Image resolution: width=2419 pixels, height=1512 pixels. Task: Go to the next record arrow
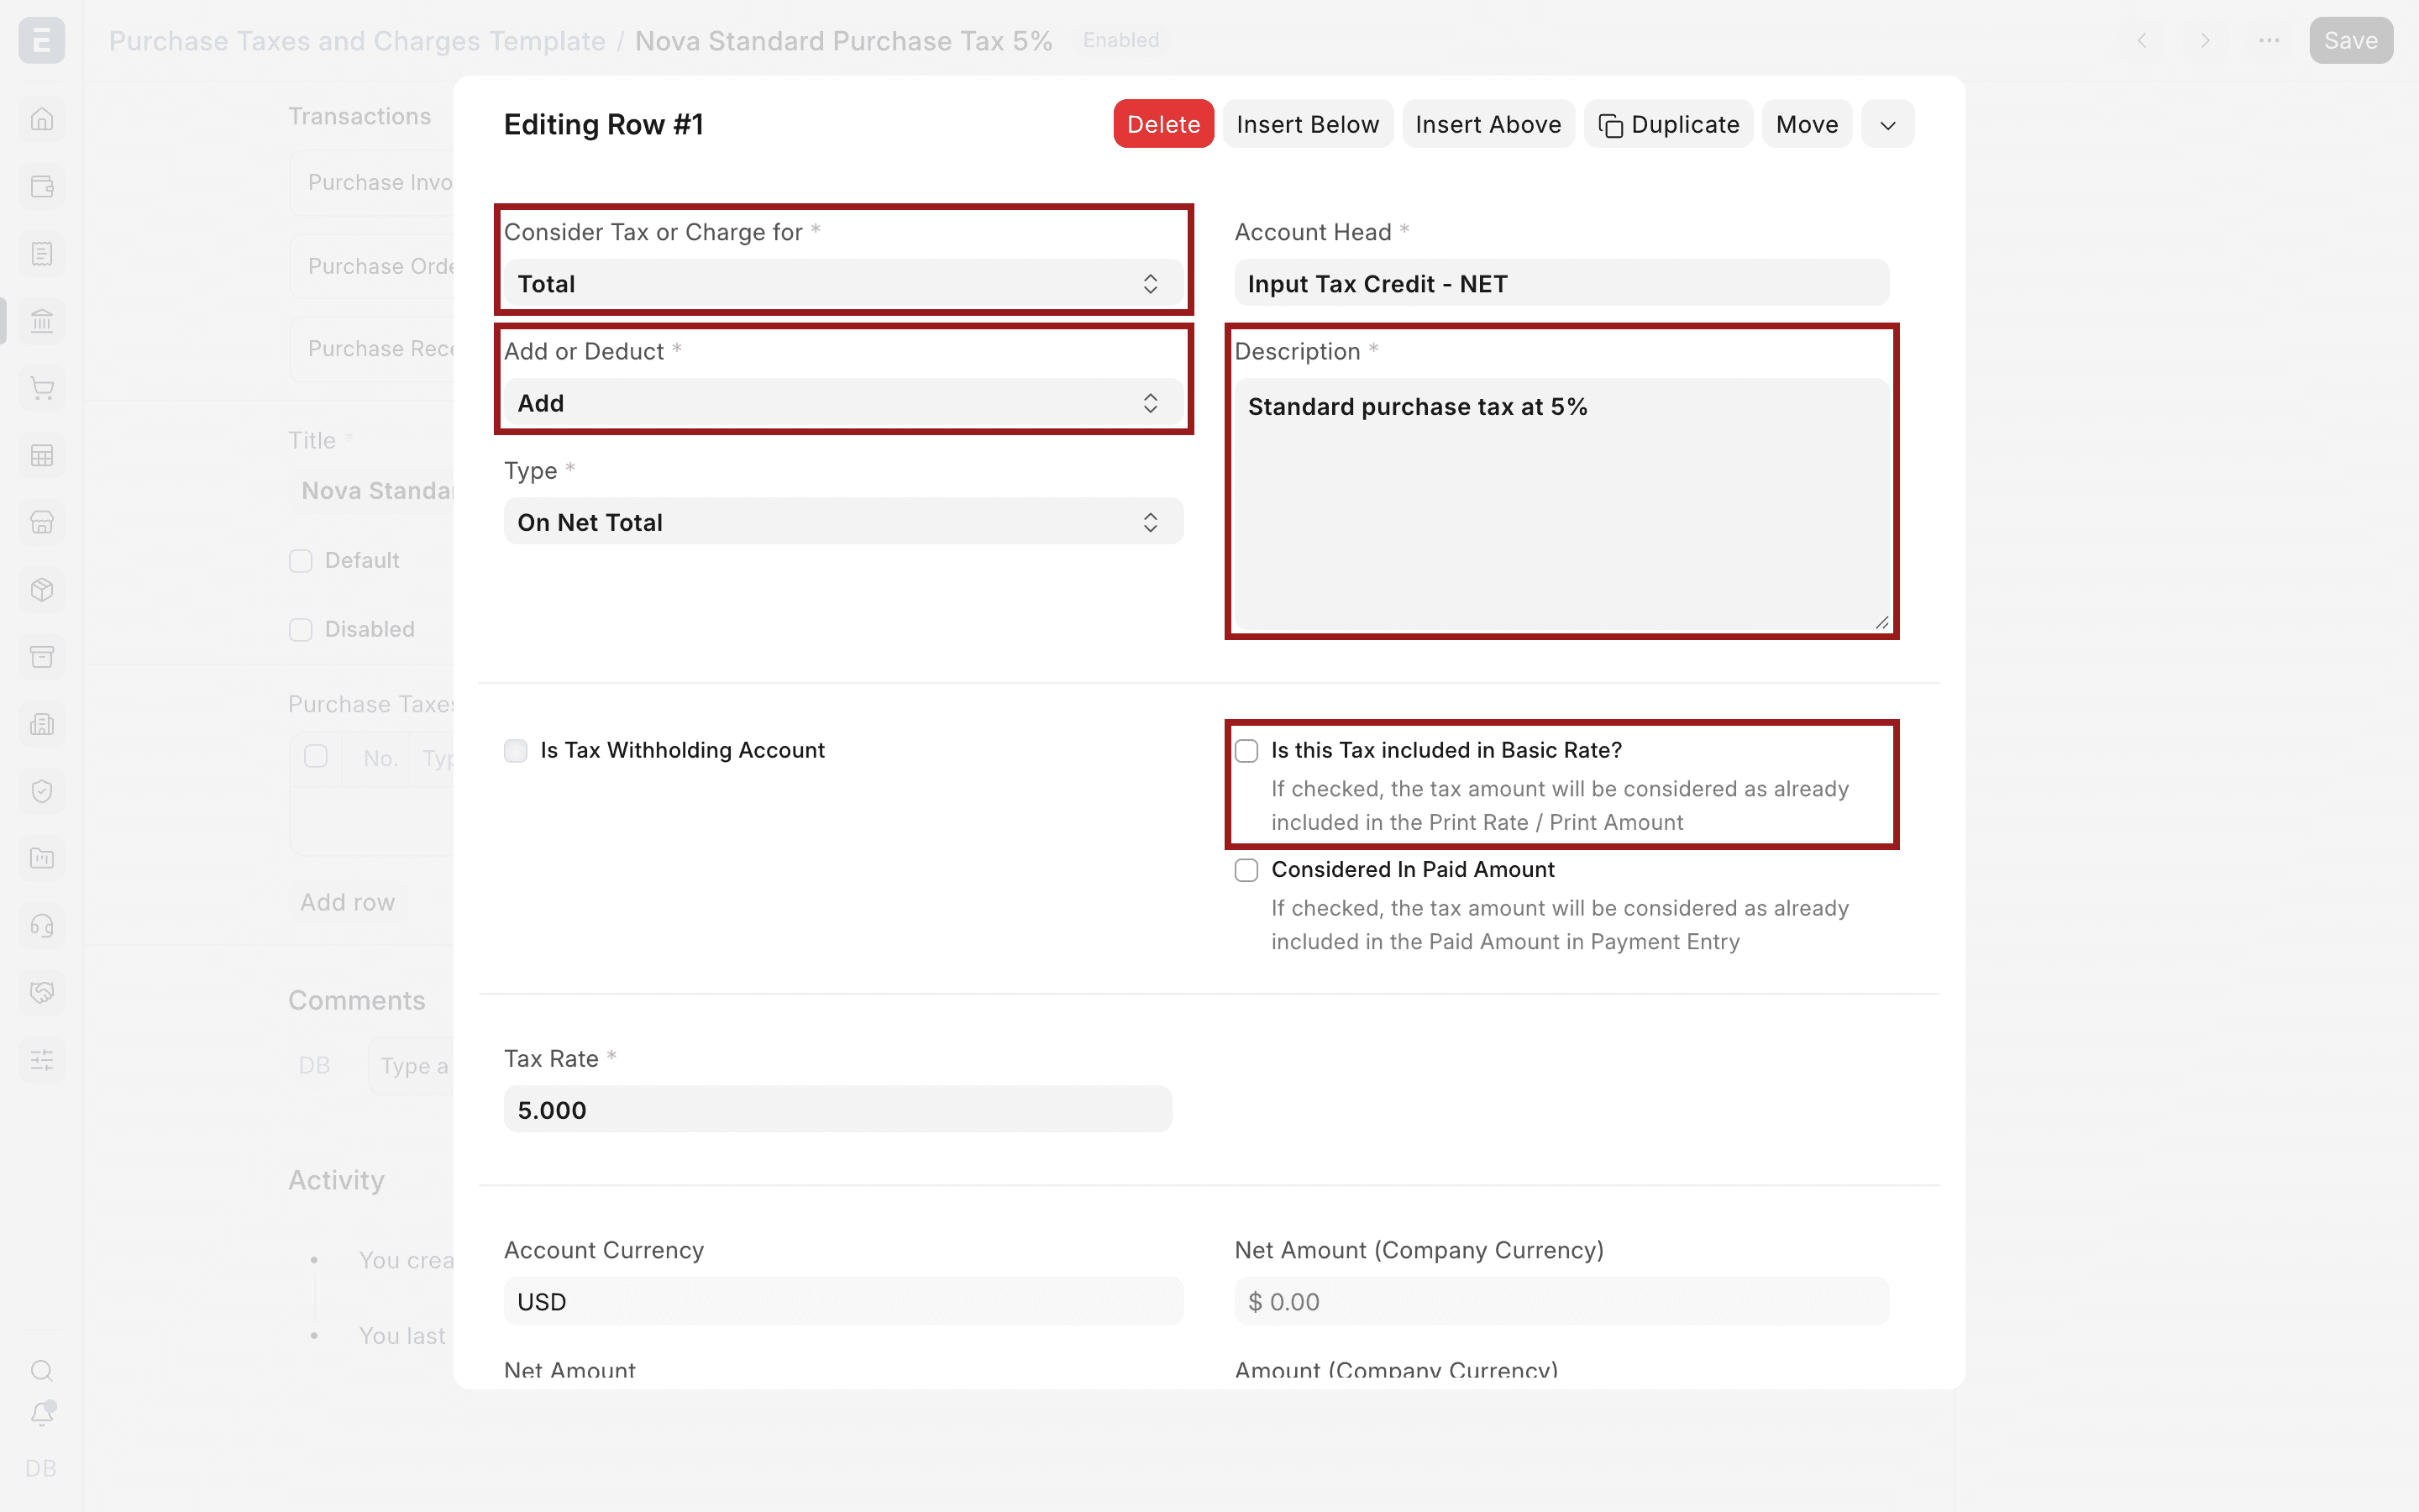coord(2205,41)
